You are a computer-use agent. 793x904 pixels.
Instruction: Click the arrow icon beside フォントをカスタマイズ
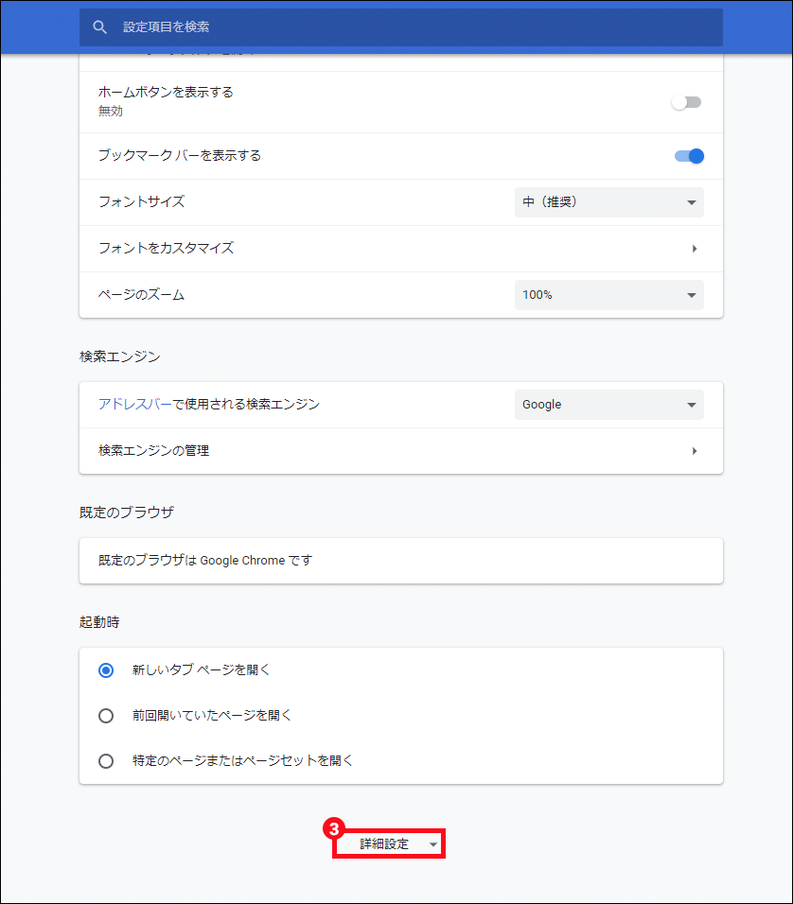694,249
